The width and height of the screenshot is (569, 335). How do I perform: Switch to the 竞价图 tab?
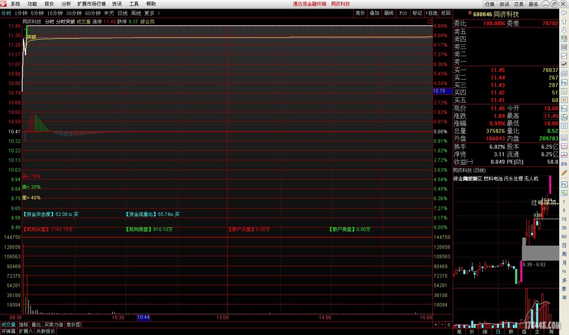click(74, 325)
